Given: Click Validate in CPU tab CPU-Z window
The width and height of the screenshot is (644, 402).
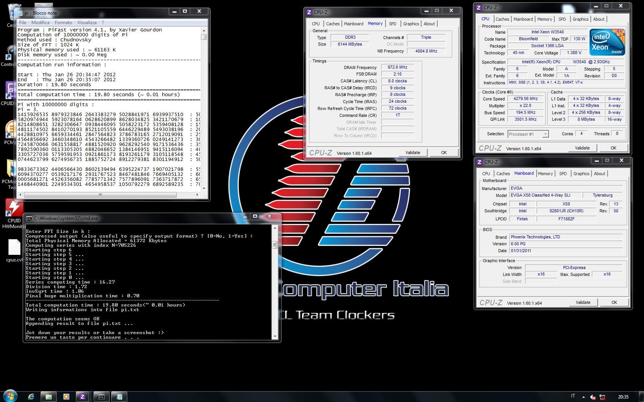Looking at the screenshot, I should (582, 148).
